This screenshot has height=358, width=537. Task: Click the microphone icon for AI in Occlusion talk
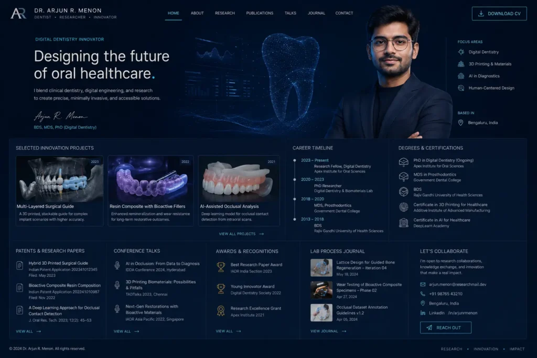pyautogui.click(x=117, y=266)
